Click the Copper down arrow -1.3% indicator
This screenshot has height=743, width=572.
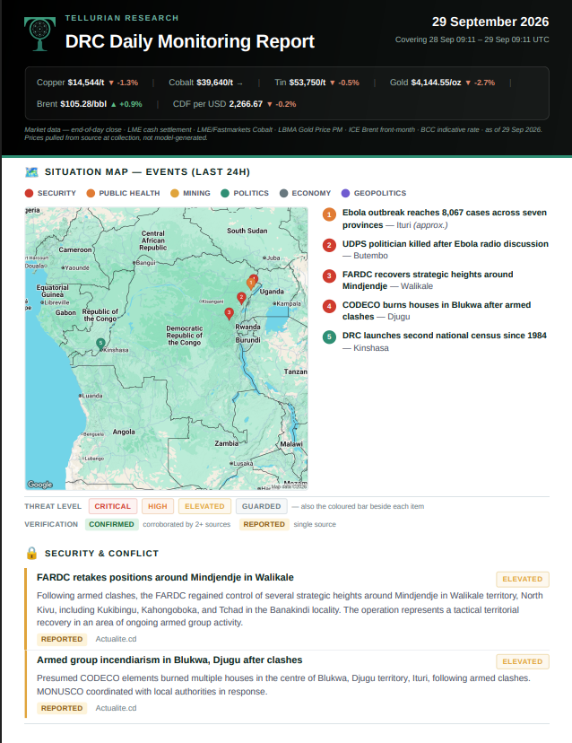pyautogui.click(x=124, y=83)
